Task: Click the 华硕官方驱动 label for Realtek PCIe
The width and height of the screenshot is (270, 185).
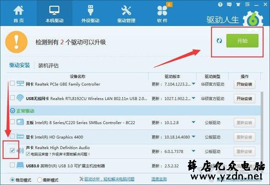Action: [213, 84]
